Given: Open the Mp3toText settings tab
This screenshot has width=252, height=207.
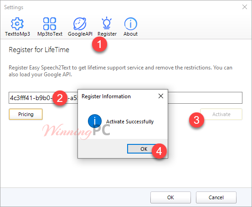Looking at the screenshot, I should click(x=50, y=27).
